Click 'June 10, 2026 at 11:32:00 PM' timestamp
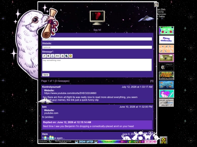 click(x=136, y=107)
